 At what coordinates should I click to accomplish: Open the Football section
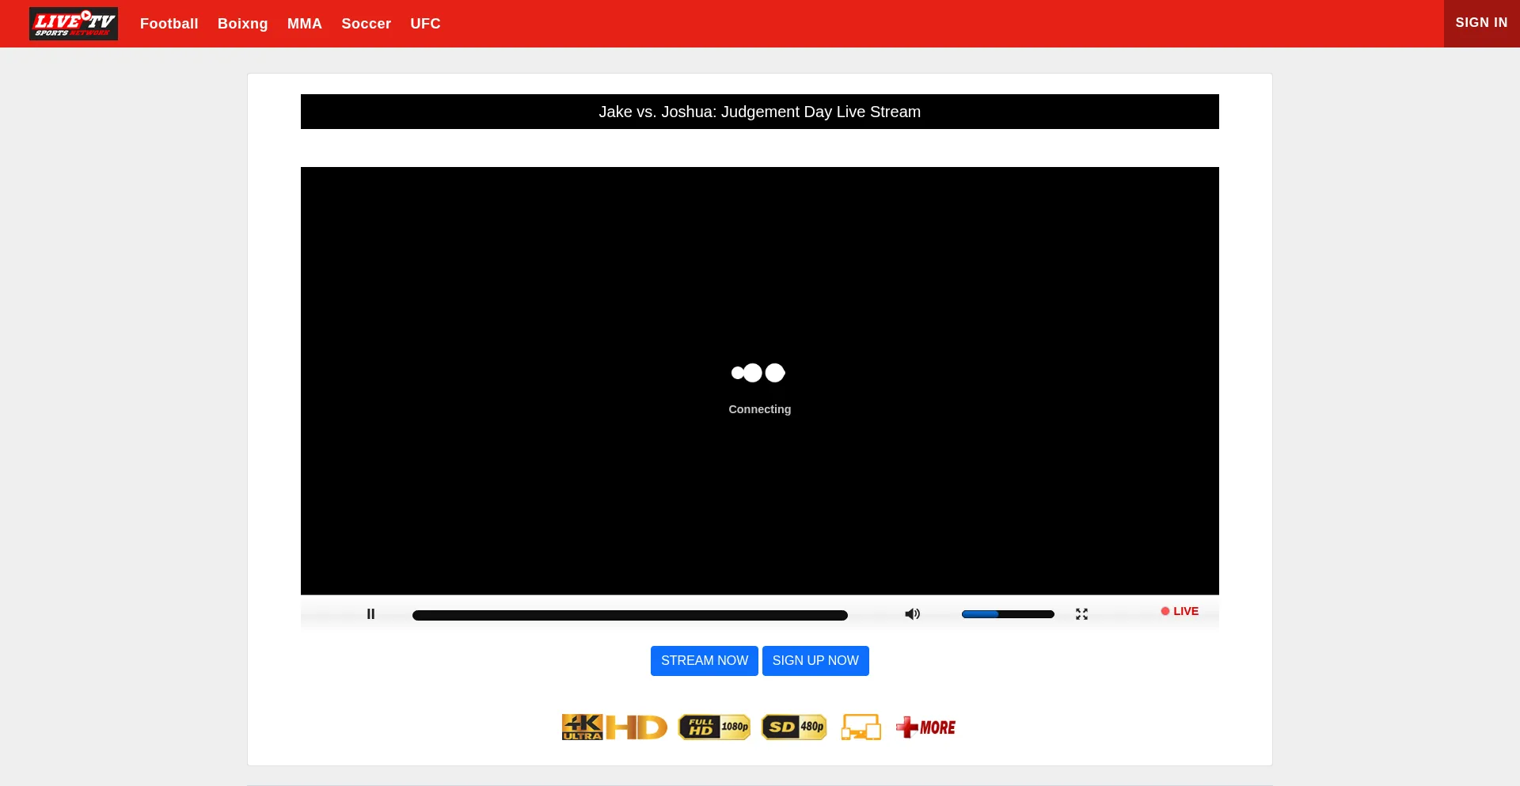click(x=169, y=24)
